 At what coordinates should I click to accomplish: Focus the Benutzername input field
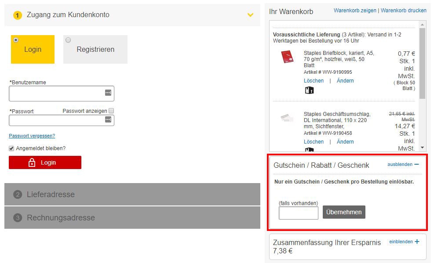(x=62, y=94)
